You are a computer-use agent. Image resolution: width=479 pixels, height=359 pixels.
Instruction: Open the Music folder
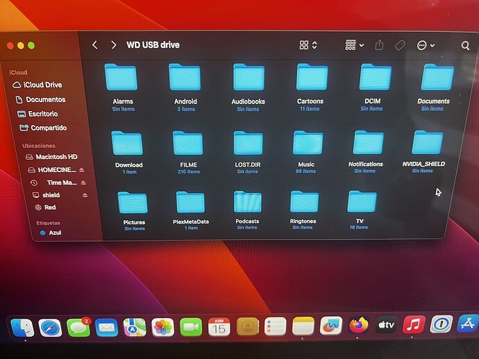308,142
